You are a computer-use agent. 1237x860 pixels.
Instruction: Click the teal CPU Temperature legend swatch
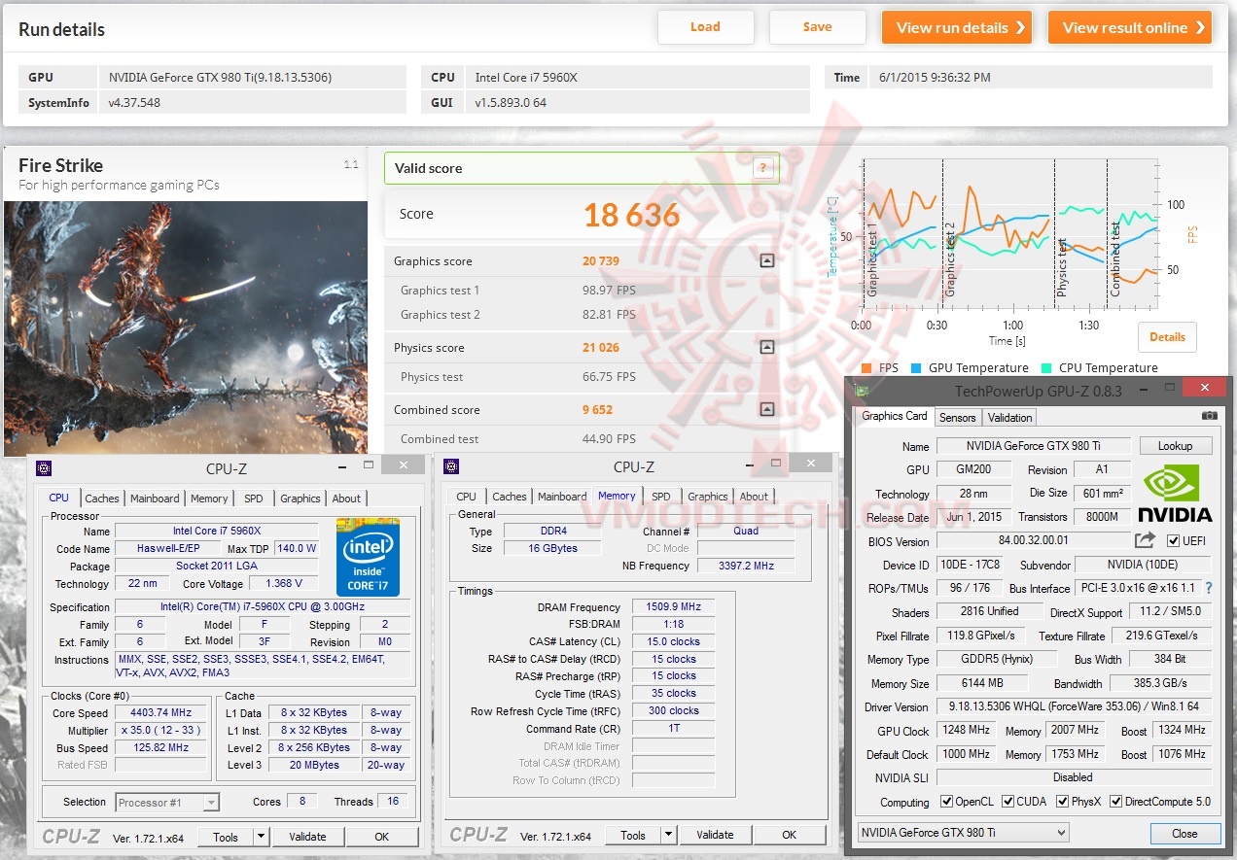(1047, 368)
